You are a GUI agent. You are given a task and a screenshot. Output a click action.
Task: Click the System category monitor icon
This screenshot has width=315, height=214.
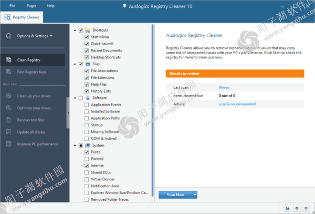point(88,145)
